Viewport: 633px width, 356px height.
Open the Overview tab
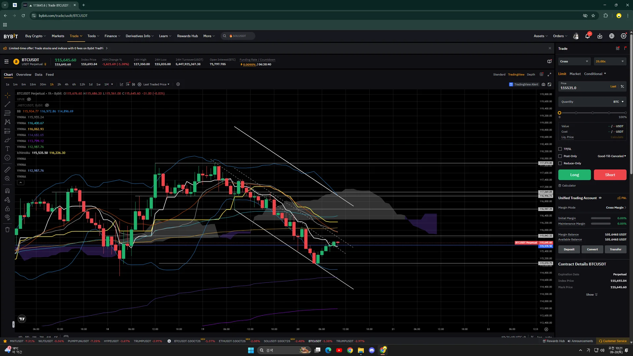coord(24,74)
